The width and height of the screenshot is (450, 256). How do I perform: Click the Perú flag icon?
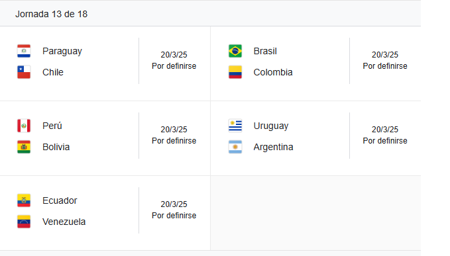click(24, 126)
